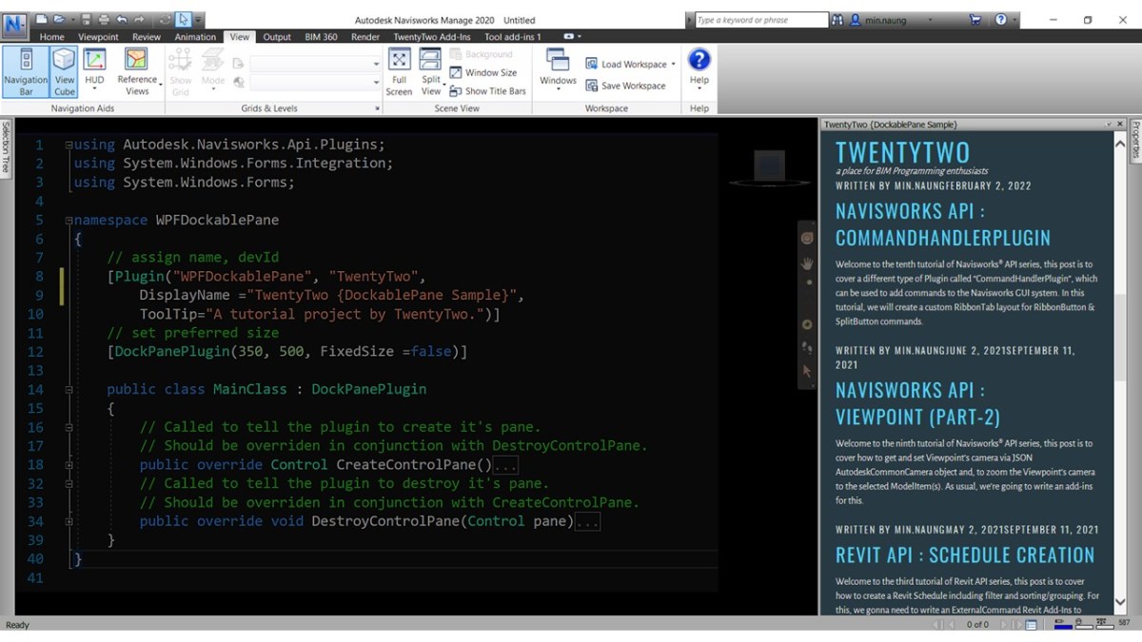Image resolution: width=1142 pixels, height=642 pixels.
Task: Open the Selection Tree side tab
Action: [x=6, y=147]
